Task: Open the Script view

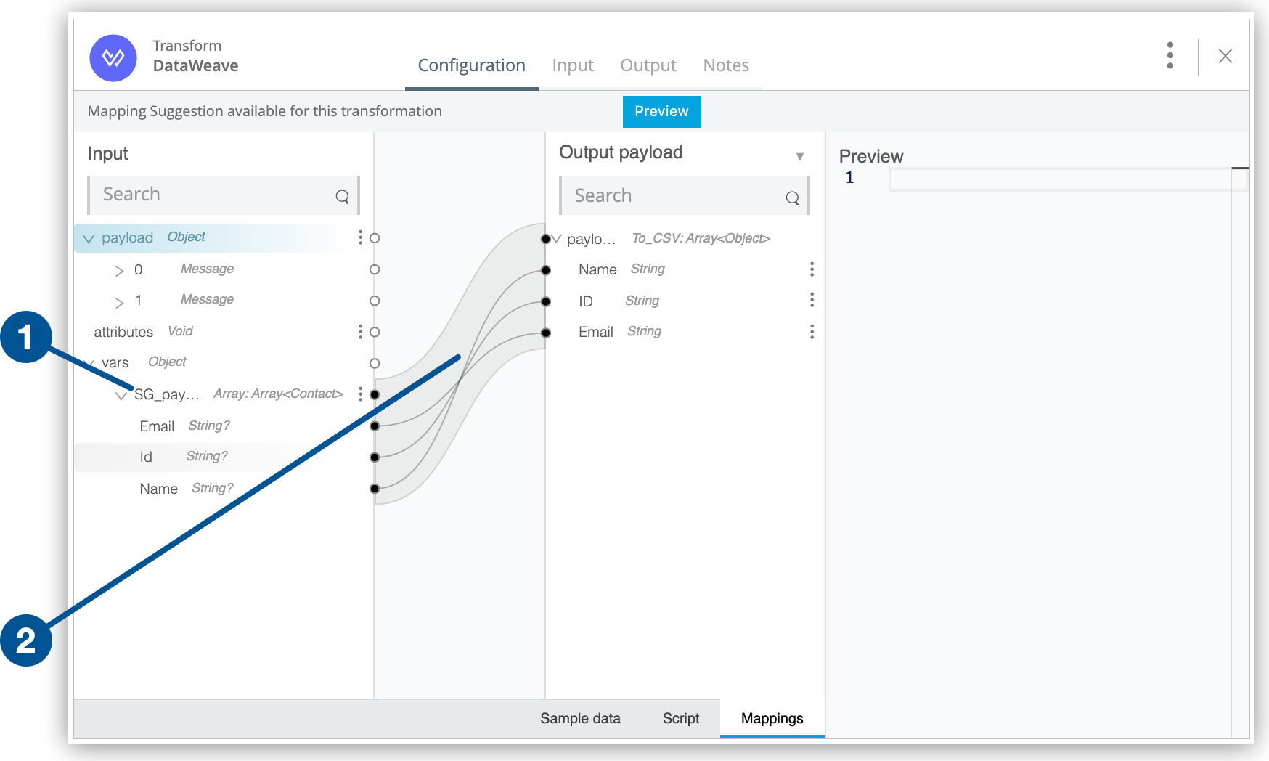Action: coord(680,718)
